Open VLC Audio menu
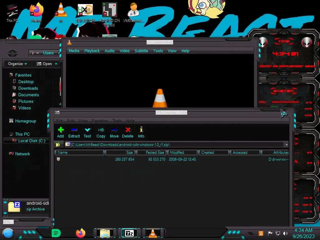This screenshot has width=320, height=240. point(110,51)
